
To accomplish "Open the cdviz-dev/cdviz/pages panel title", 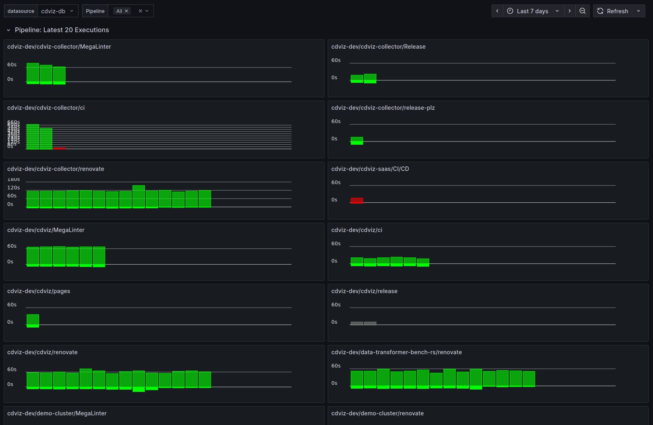I will [39, 291].
